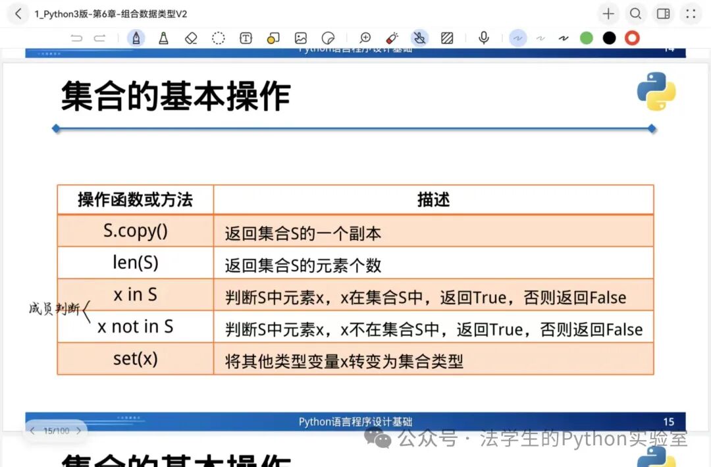
Task: Choose the thick black stroke style
Action: (564, 38)
